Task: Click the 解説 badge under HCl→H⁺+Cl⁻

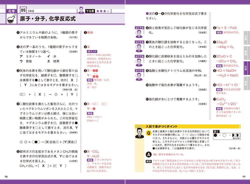Action: (219, 90)
